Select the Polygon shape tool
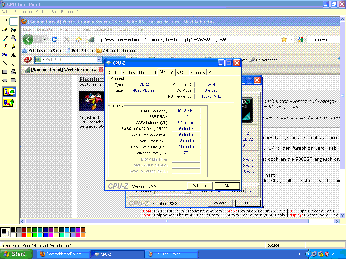 tap(14, 72)
